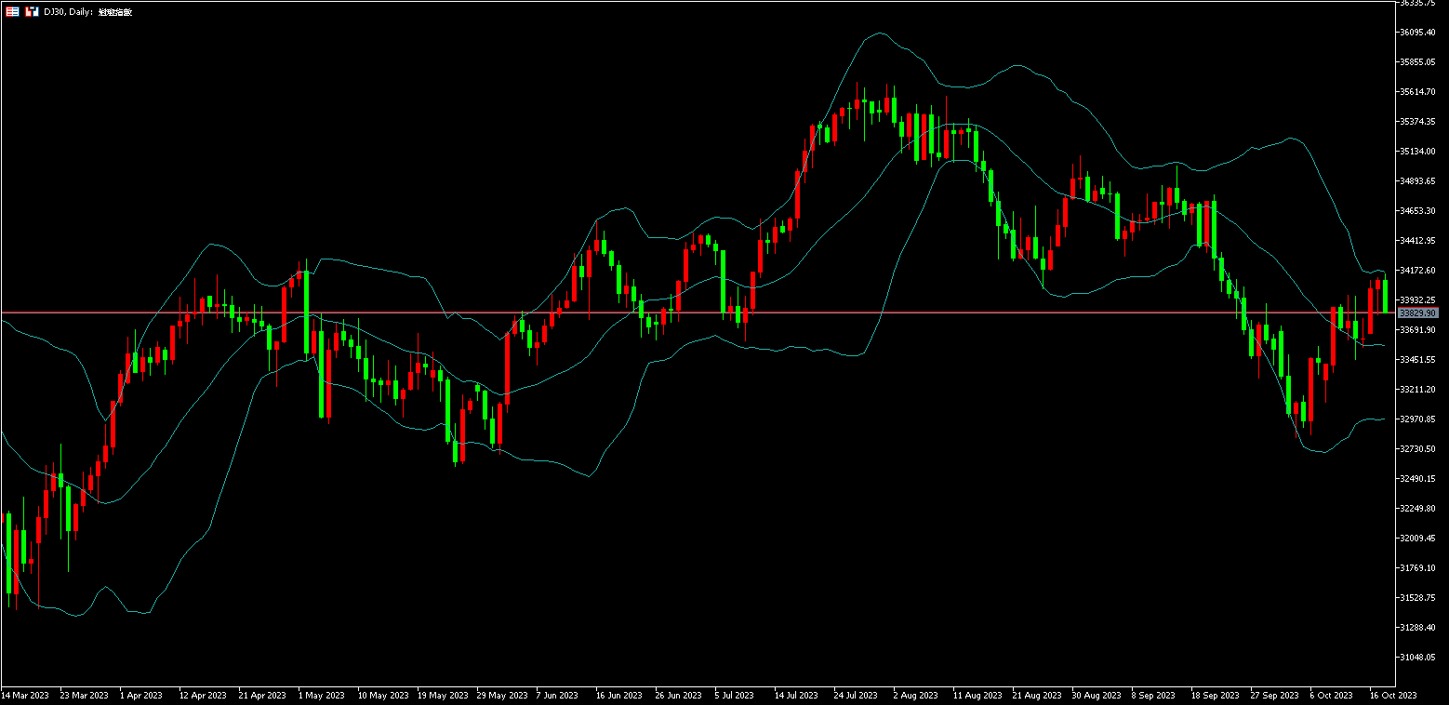Click the 27 Sep 2023 date label
The width and height of the screenshot is (1449, 705).
(1275, 696)
